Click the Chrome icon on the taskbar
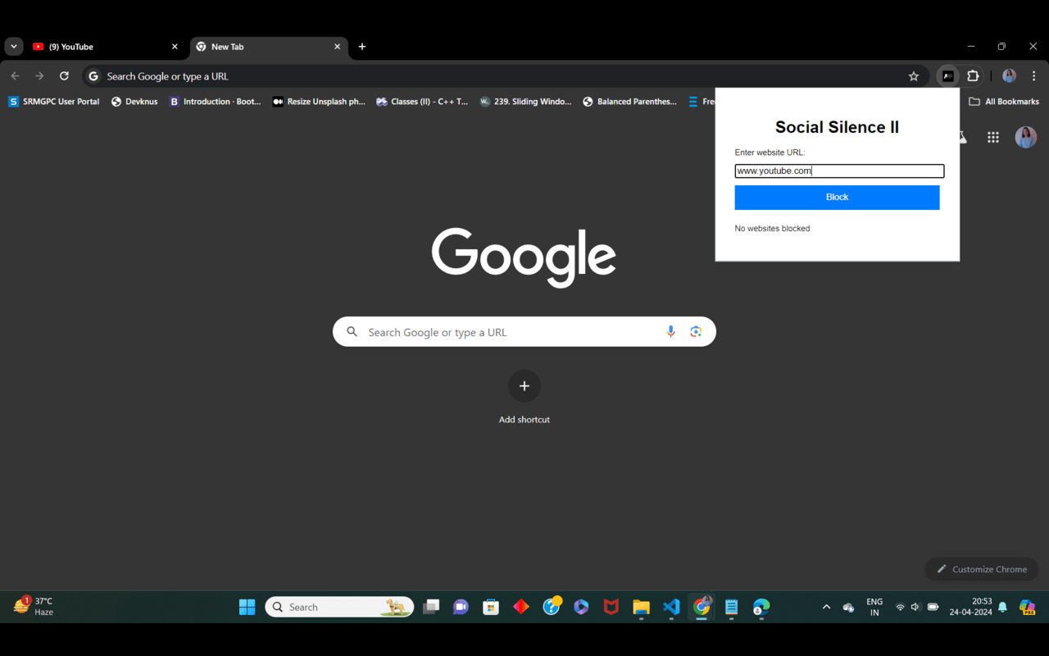The width and height of the screenshot is (1049, 656). pos(702,607)
